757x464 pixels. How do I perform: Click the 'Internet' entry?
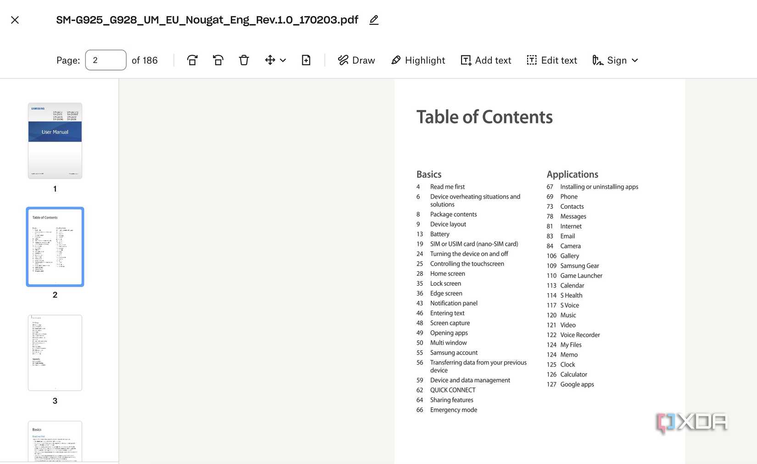[x=571, y=226]
